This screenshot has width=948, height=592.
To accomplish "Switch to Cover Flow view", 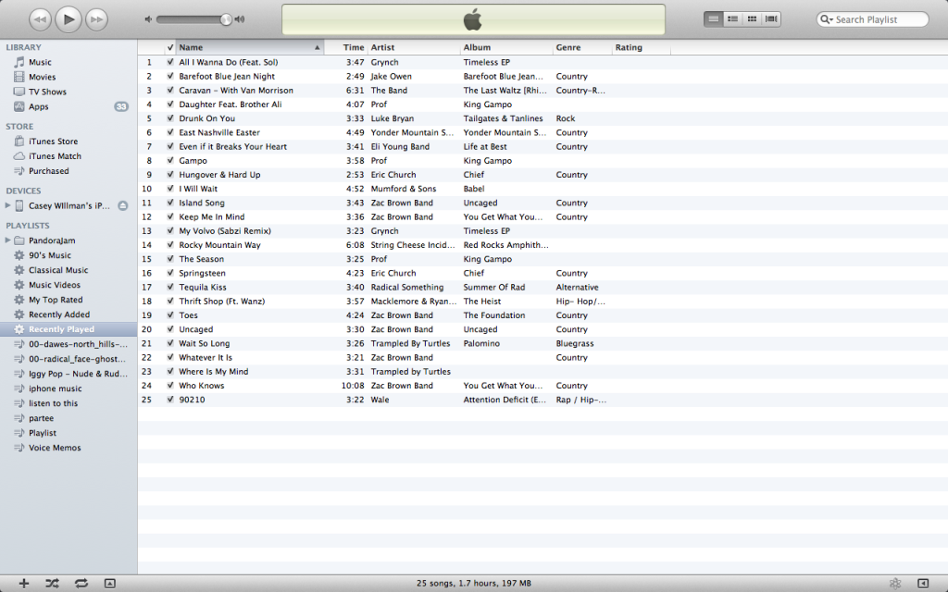I will [x=771, y=18].
